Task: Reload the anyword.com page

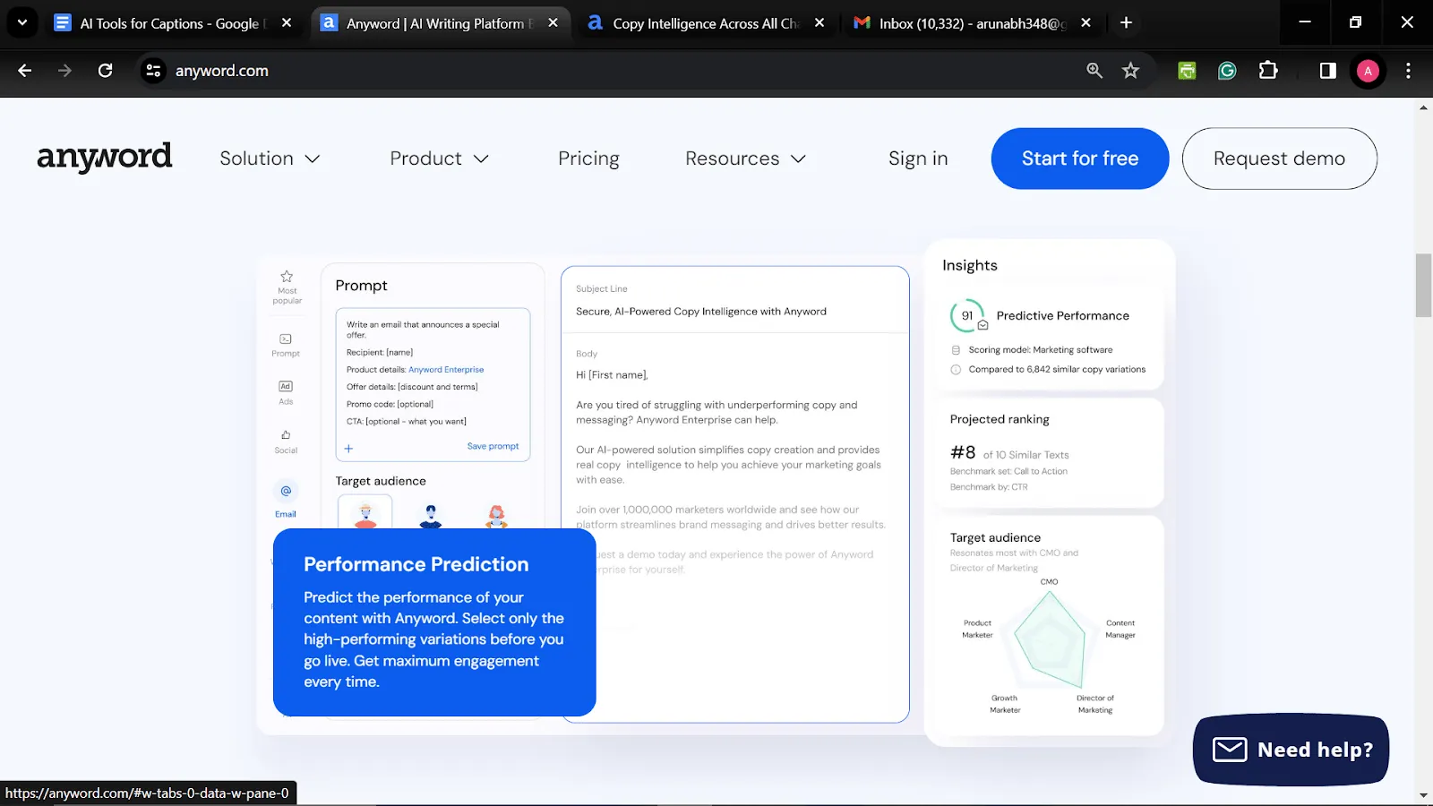Action: 105,71
